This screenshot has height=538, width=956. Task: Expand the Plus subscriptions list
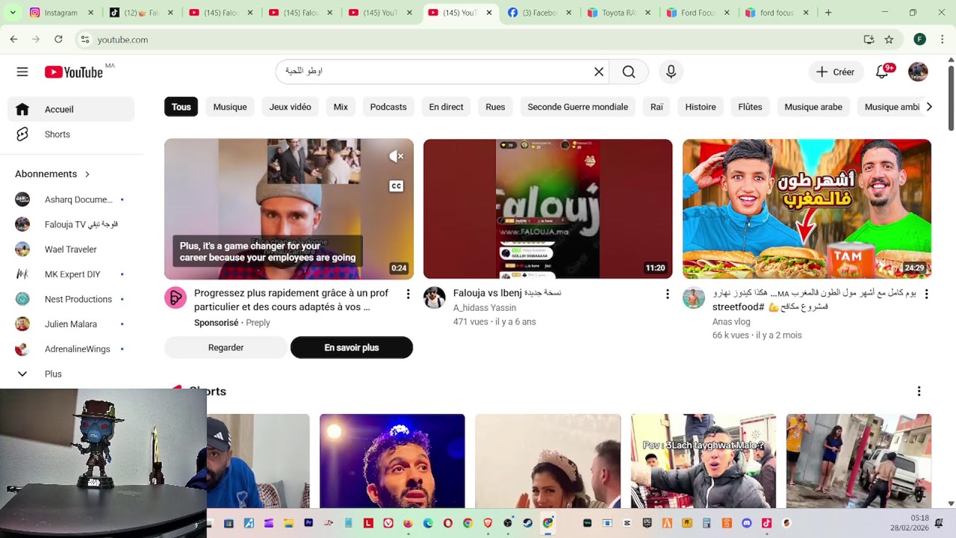pos(71,374)
